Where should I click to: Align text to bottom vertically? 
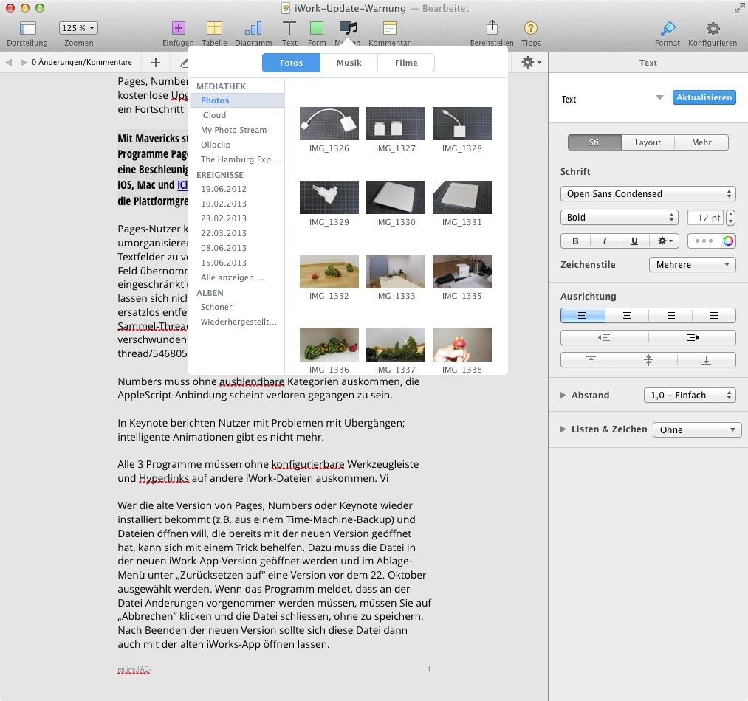[707, 360]
